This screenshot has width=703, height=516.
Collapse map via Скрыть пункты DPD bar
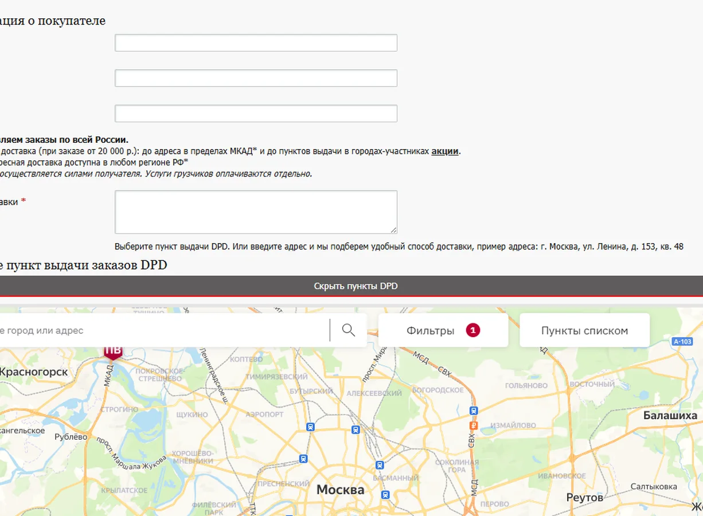point(351,286)
